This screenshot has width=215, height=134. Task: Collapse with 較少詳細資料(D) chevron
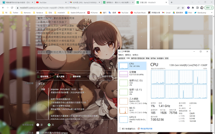pos(127,129)
